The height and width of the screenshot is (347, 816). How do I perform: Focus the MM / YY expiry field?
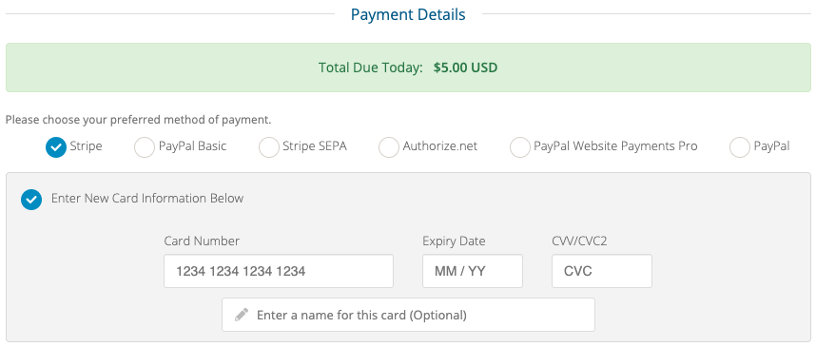(x=473, y=271)
